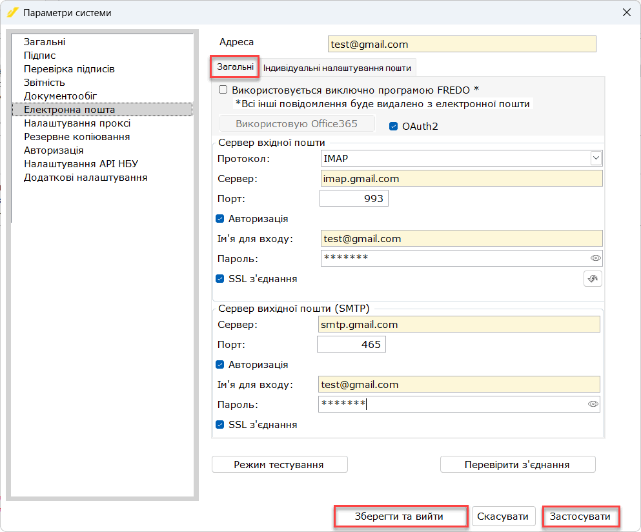Select Підпис in the settings list
This screenshot has height=532, width=641.
[39, 56]
